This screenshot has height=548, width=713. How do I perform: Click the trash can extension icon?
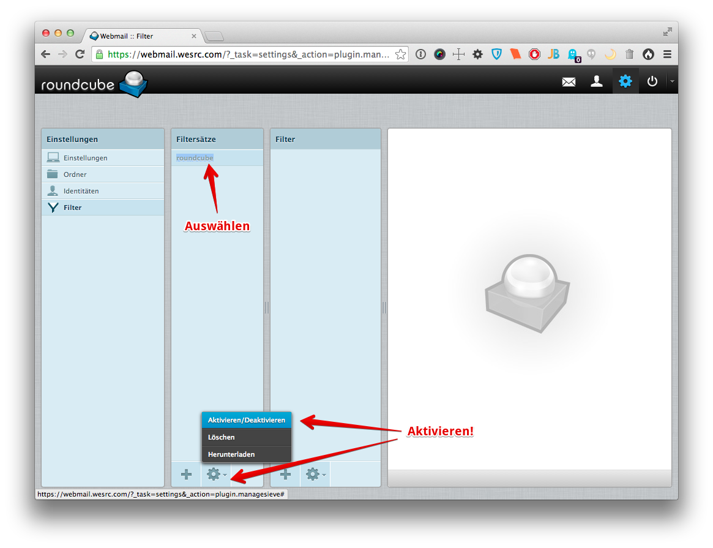coord(629,54)
